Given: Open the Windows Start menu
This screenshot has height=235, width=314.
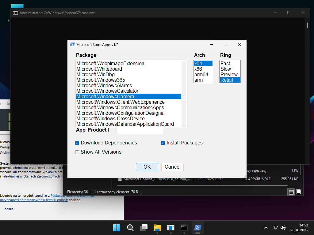Looking at the screenshot, I should pyautogui.click(x=117, y=228).
